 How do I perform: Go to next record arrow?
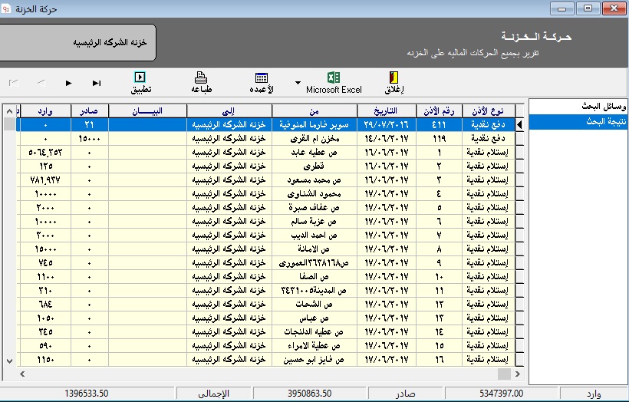pos(69,83)
